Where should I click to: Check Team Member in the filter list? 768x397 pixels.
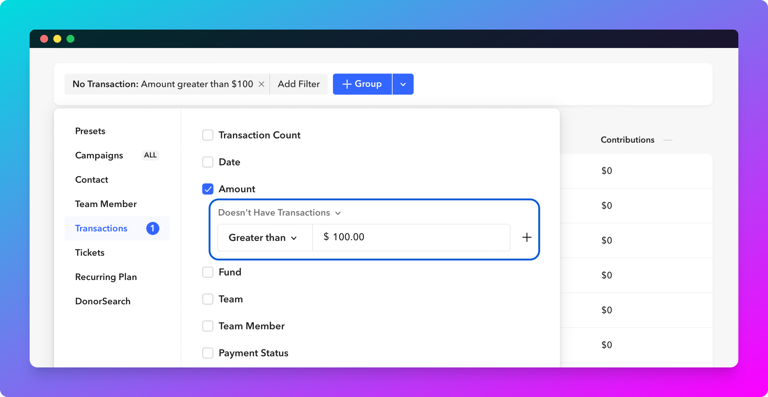(208, 326)
